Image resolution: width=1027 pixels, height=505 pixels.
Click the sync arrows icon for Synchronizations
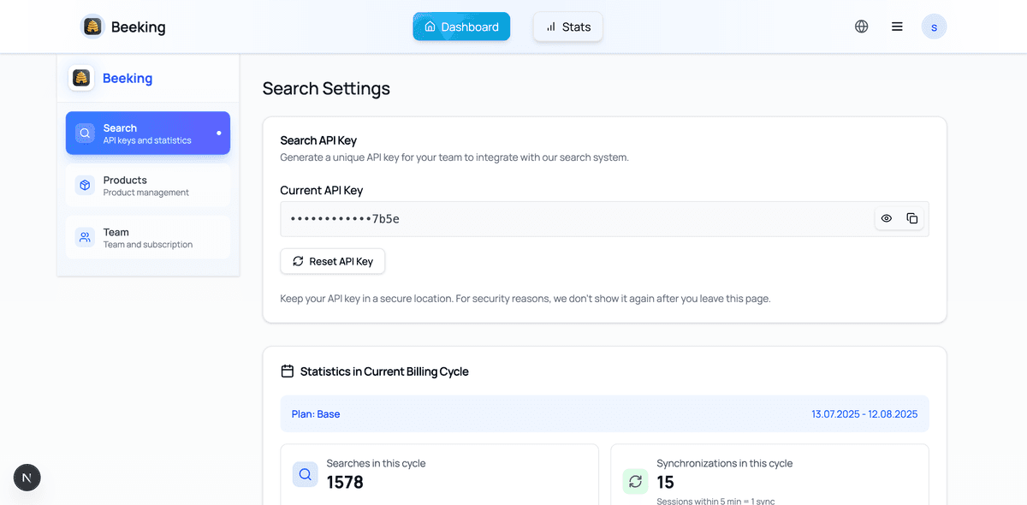[635, 481]
